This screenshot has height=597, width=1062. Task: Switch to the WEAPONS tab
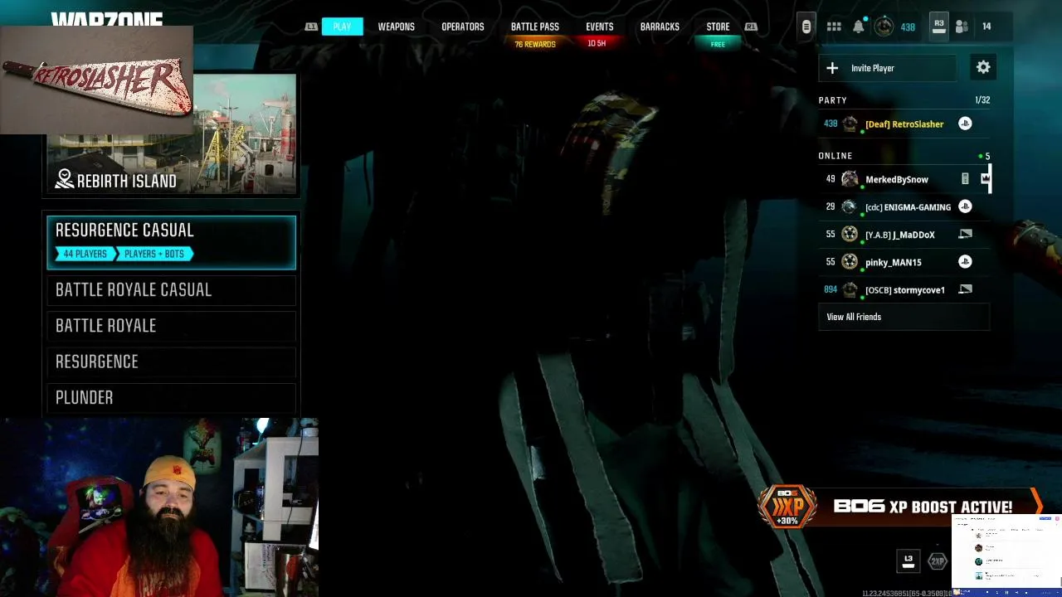click(x=396, y=27)
